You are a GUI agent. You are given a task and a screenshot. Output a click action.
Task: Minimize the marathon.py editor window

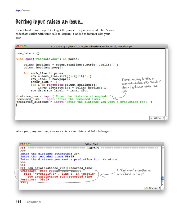(21, 47)
